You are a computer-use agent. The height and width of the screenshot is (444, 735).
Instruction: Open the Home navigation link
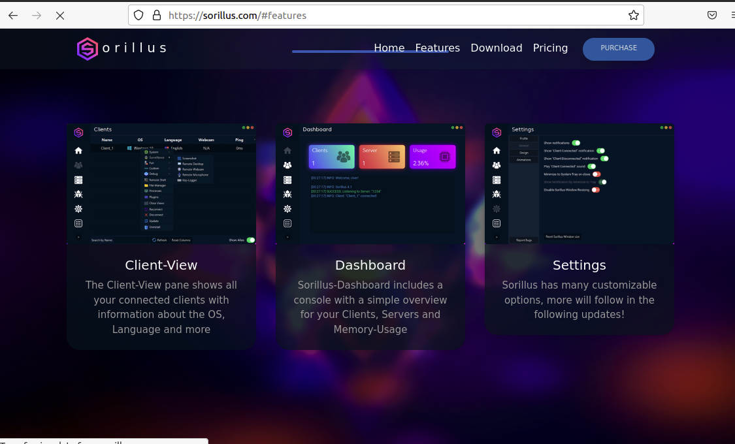389,48
